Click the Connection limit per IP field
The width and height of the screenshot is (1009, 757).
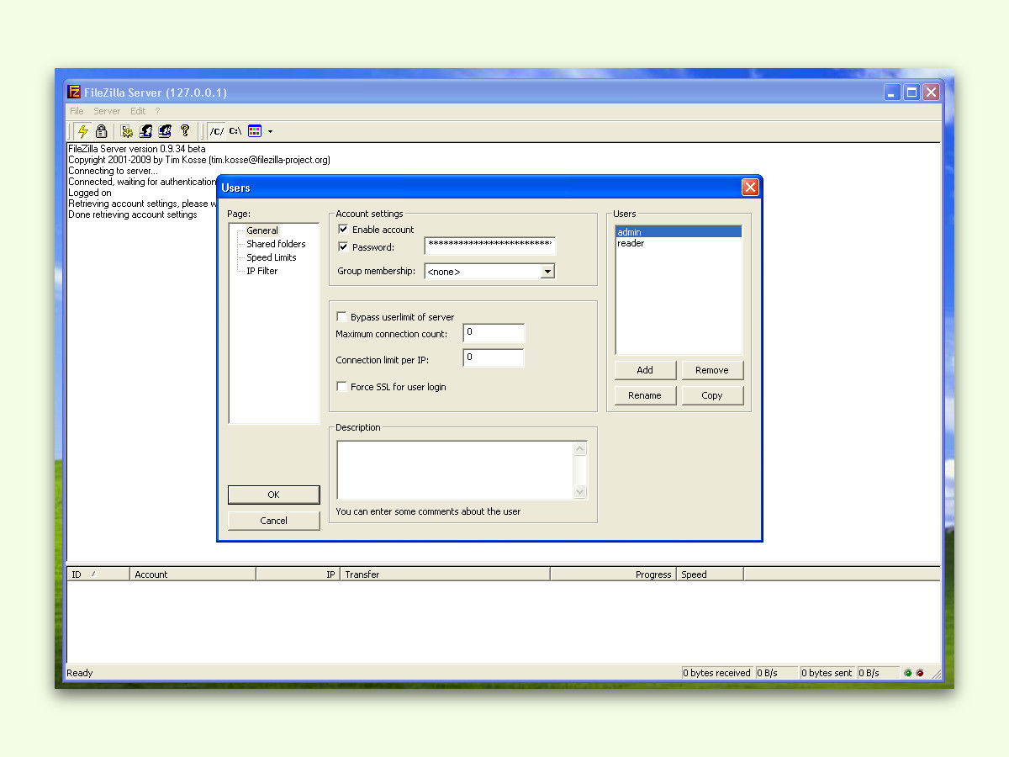494,358
